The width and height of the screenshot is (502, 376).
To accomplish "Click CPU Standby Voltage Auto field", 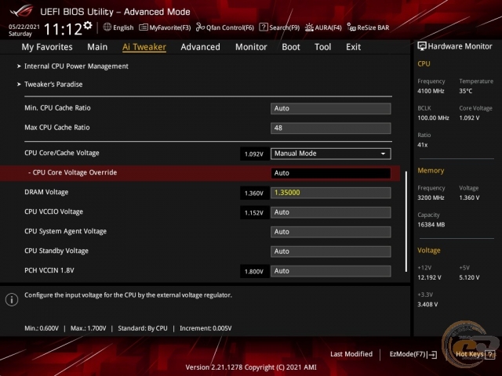I will click(331, 251).
